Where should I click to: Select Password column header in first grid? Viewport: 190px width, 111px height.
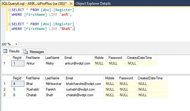tap(116, 58)
